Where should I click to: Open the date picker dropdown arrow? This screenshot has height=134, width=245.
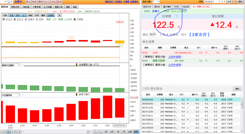click(x=219, y=2)
